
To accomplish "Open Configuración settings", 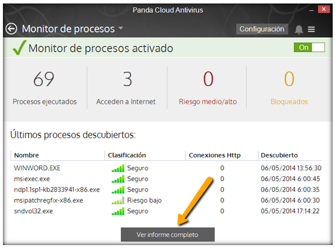I will pos(262,29).
